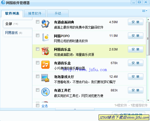
Task: Maximize the 网易软件管理器 window
Action: [139, 2]
